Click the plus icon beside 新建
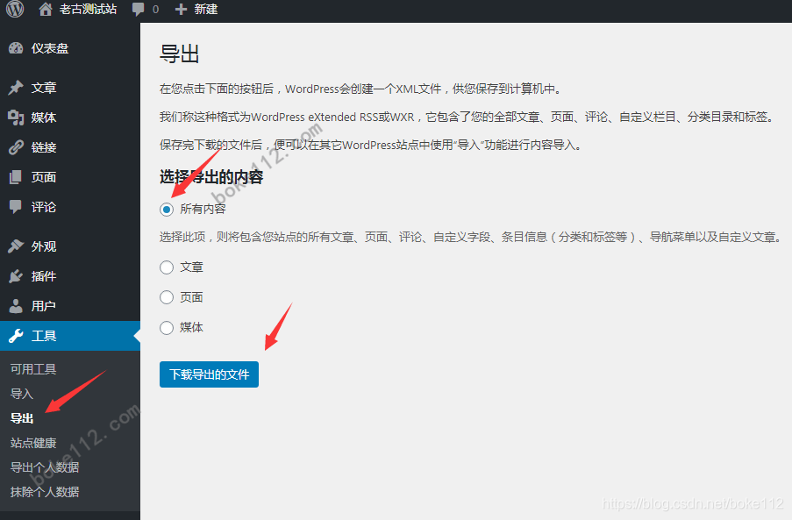792x520 pixels. (181, 9)
